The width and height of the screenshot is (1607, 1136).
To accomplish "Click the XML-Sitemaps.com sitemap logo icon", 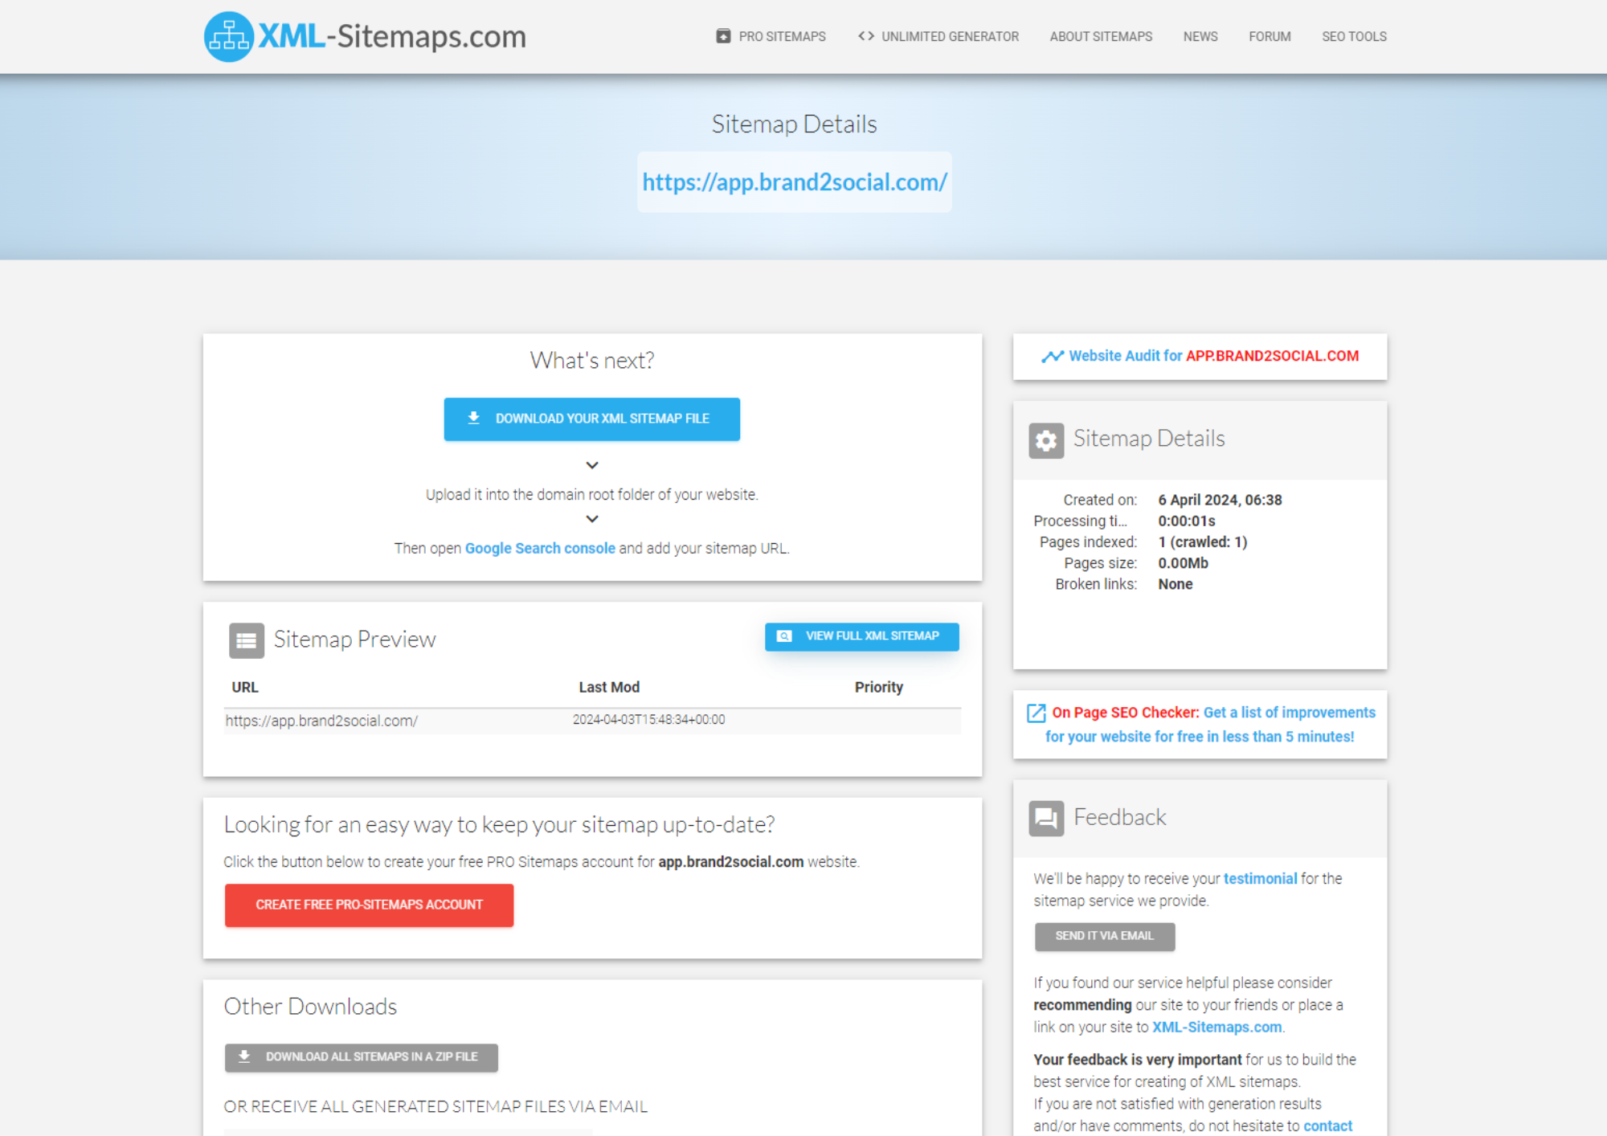I will 229,37.
